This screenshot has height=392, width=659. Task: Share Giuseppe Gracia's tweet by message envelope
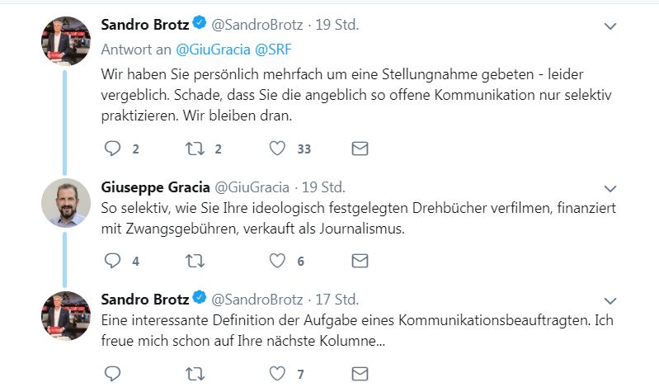(360, 261)
